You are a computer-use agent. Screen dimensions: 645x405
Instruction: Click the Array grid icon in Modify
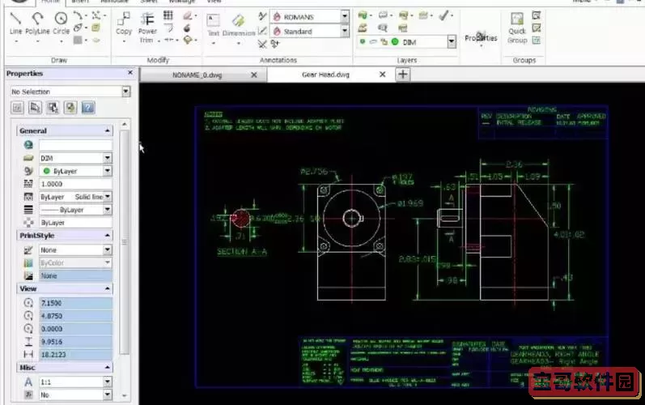click(x=168, y=15)
